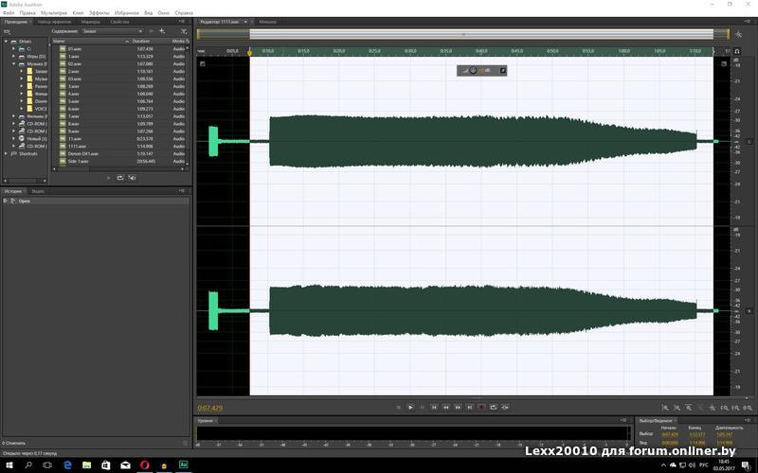Click the filter funnel icon in media browser
The image size is (758, 473).
point(184,31)
